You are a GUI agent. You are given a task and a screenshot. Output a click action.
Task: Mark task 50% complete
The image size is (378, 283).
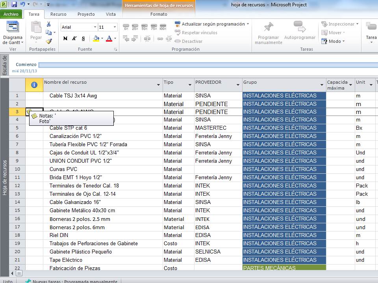point(145,27)
